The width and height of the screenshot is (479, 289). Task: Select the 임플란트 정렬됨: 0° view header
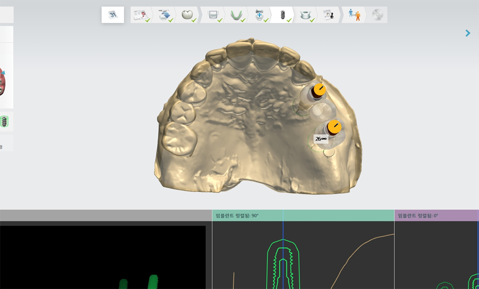(436, 215)
